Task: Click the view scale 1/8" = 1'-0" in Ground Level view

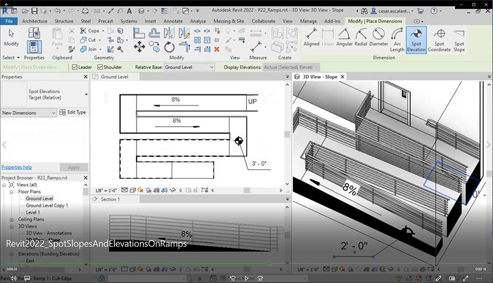Action: tap(106, 190)
